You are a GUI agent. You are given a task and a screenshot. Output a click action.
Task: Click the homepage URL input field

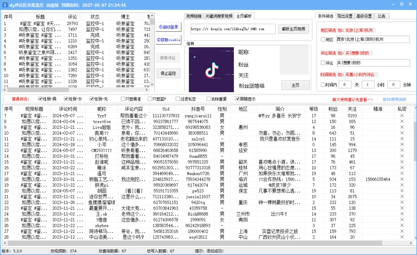pyautogui.click(x=233, y=29)
